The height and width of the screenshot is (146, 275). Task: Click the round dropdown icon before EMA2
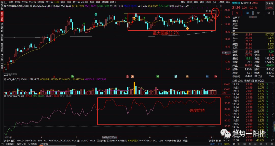click(x=31, y=6)
